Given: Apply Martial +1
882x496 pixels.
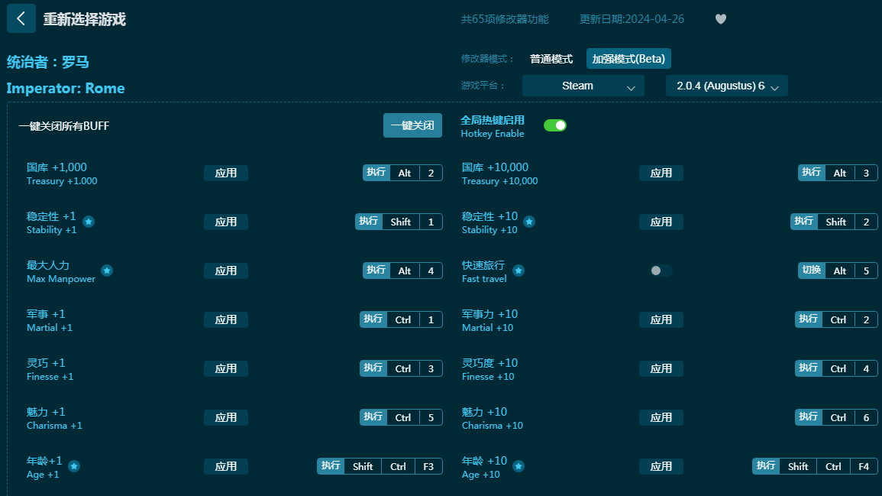Looking at the screenshot, I should (225, 319).
